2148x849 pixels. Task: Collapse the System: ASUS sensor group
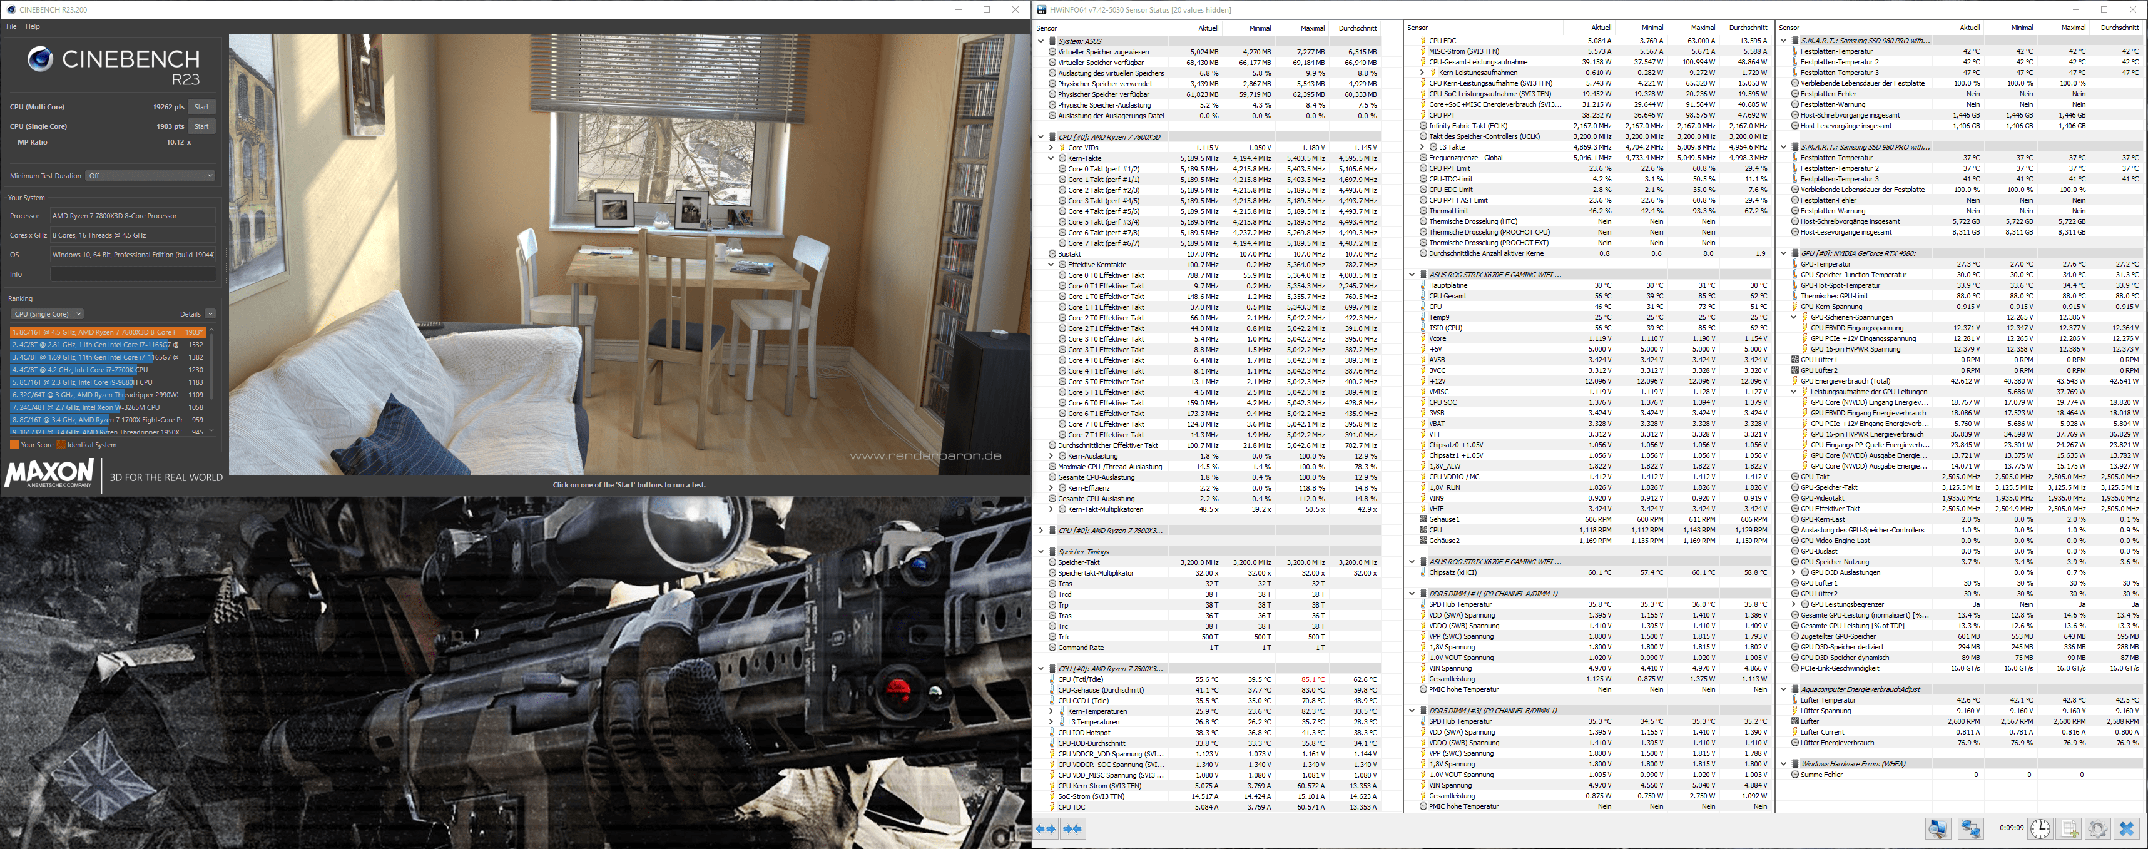point(1041,41)
